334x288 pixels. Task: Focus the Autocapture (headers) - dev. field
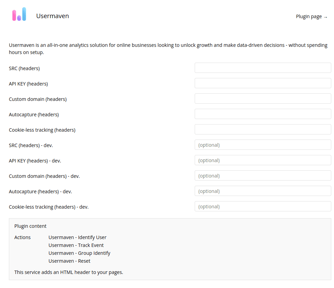263,191
